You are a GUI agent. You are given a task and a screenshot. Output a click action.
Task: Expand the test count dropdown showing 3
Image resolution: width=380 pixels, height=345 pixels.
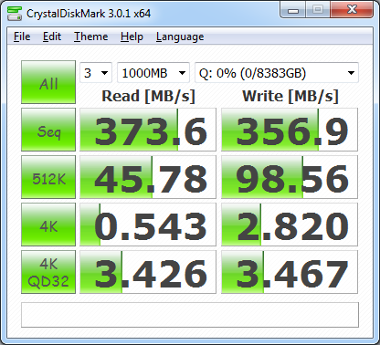coord(96,73)
